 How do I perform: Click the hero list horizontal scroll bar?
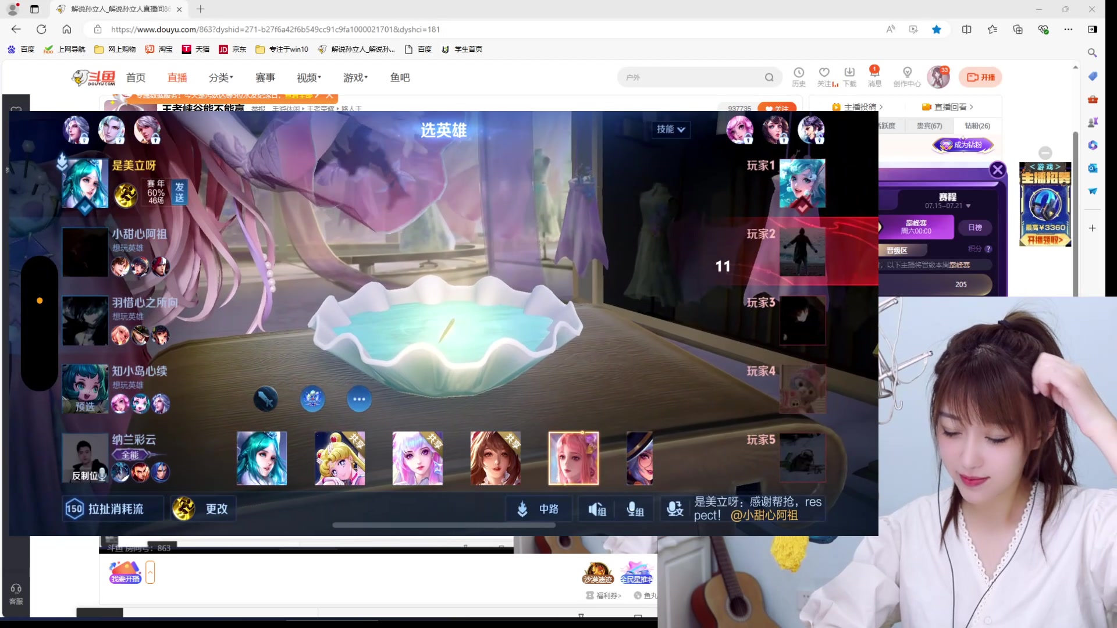(444, 525)
